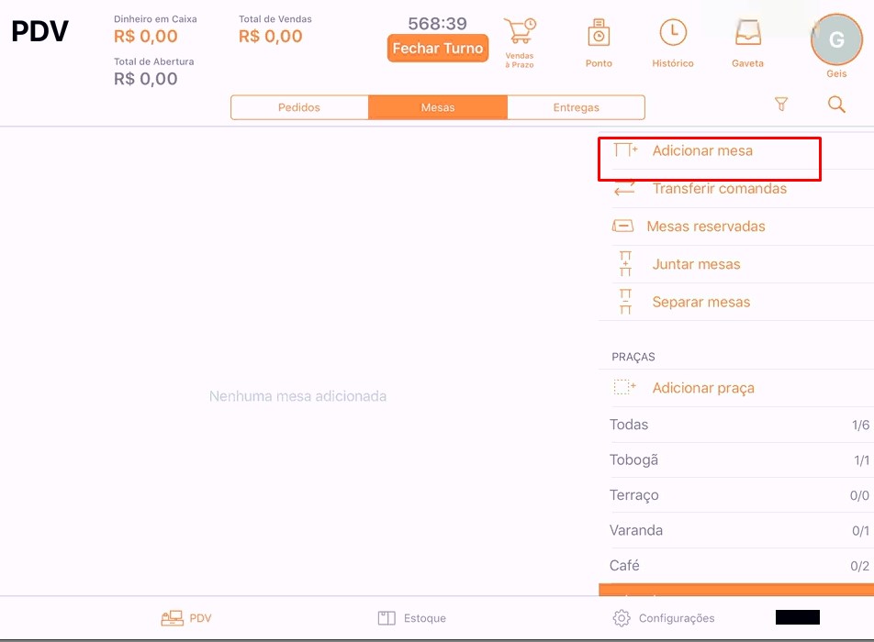This screenshot has height=642, width=874.
Task: Click the Dinheiro em Caixa R$ 0,00 value
Action: [x=145, y=36]
